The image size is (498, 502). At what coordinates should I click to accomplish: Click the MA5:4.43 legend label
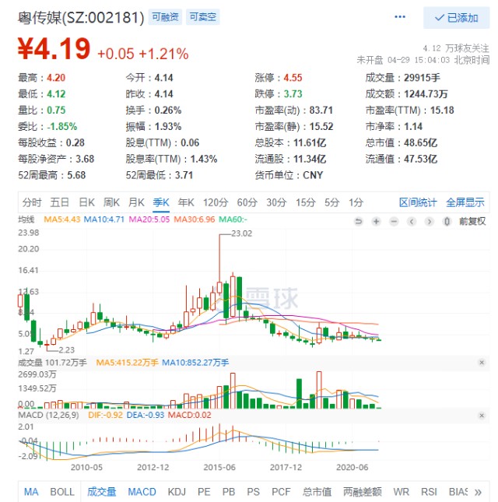pos(61,219)
